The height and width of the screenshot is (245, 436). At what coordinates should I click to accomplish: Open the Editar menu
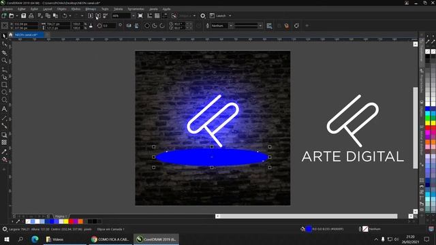(21, 9)
